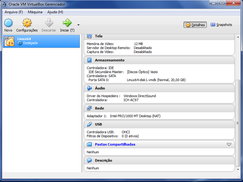This screenshot has height=182, width=243.
Task: Click the Áudio speaker section icon
Action: (89, 88)
